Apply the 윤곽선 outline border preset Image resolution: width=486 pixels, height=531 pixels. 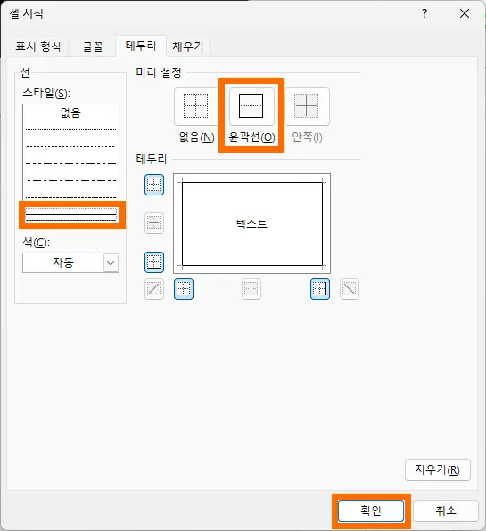[x=251, y=106]
